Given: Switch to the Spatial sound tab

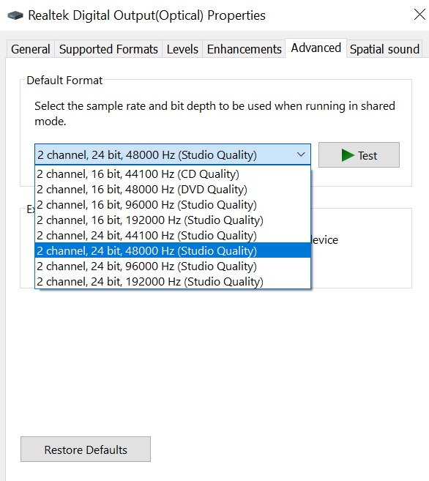Looking at the screenshot, I should pos(384,49).
